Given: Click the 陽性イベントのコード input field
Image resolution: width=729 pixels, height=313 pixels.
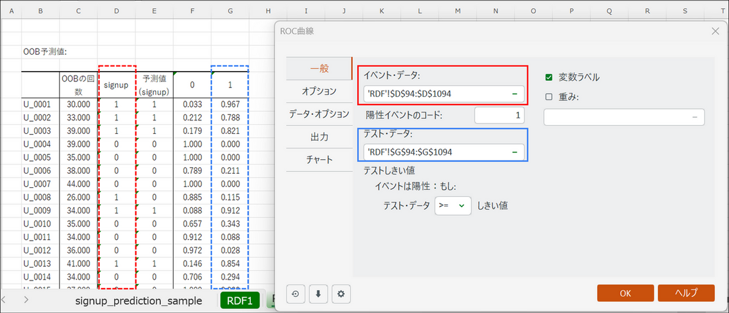Looking at the screenshot, I should 499,115.
